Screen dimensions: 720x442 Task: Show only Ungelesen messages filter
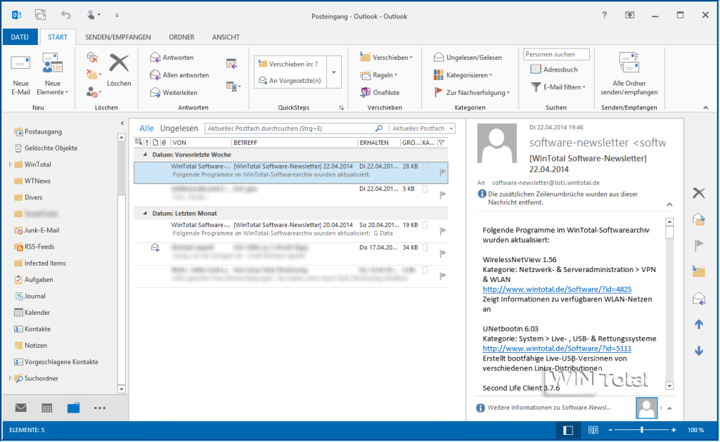pos(179,129)
